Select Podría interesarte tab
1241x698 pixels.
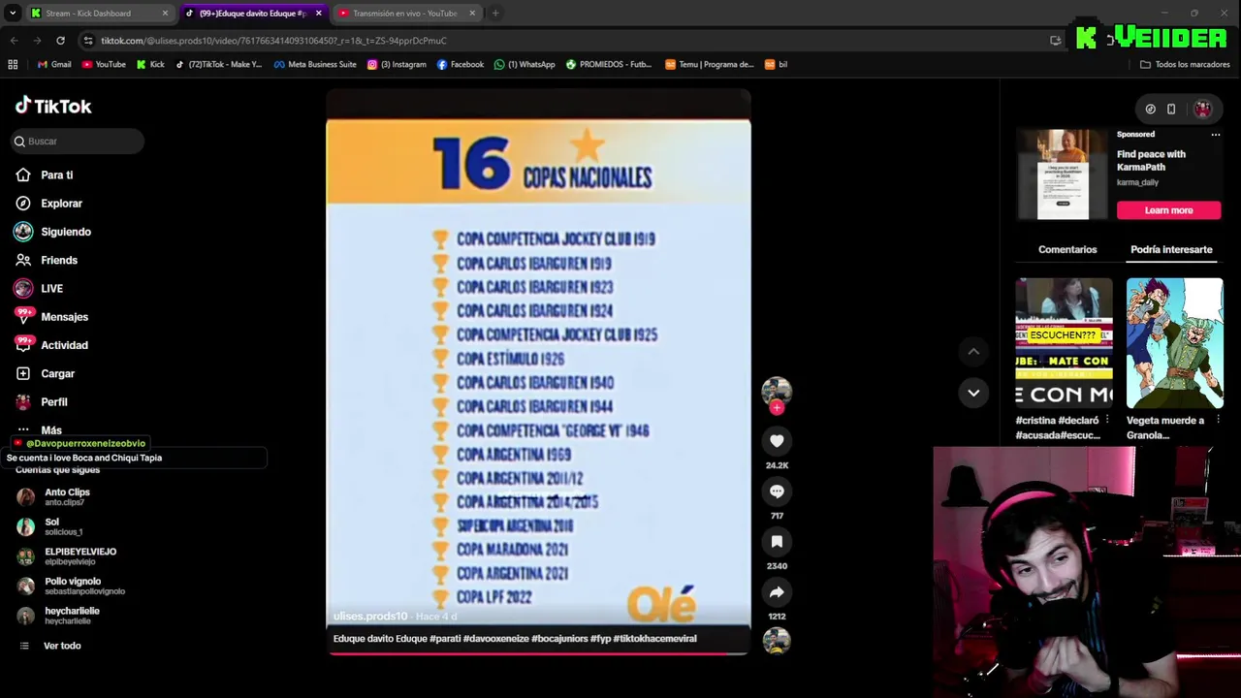click(1171, 249)
